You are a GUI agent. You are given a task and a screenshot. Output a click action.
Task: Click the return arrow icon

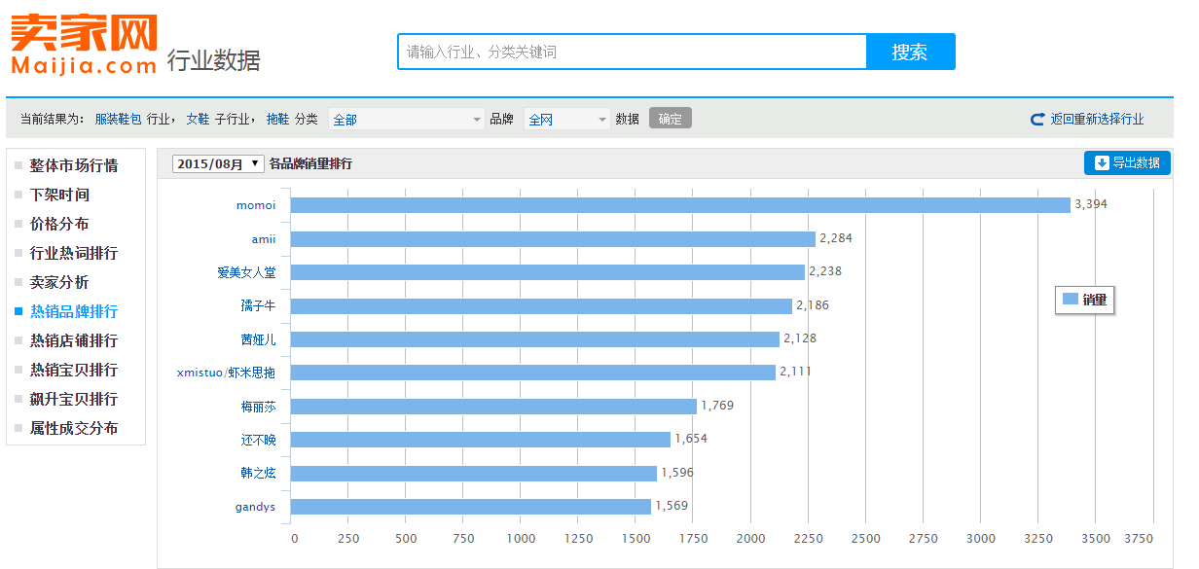(1037, 120)
